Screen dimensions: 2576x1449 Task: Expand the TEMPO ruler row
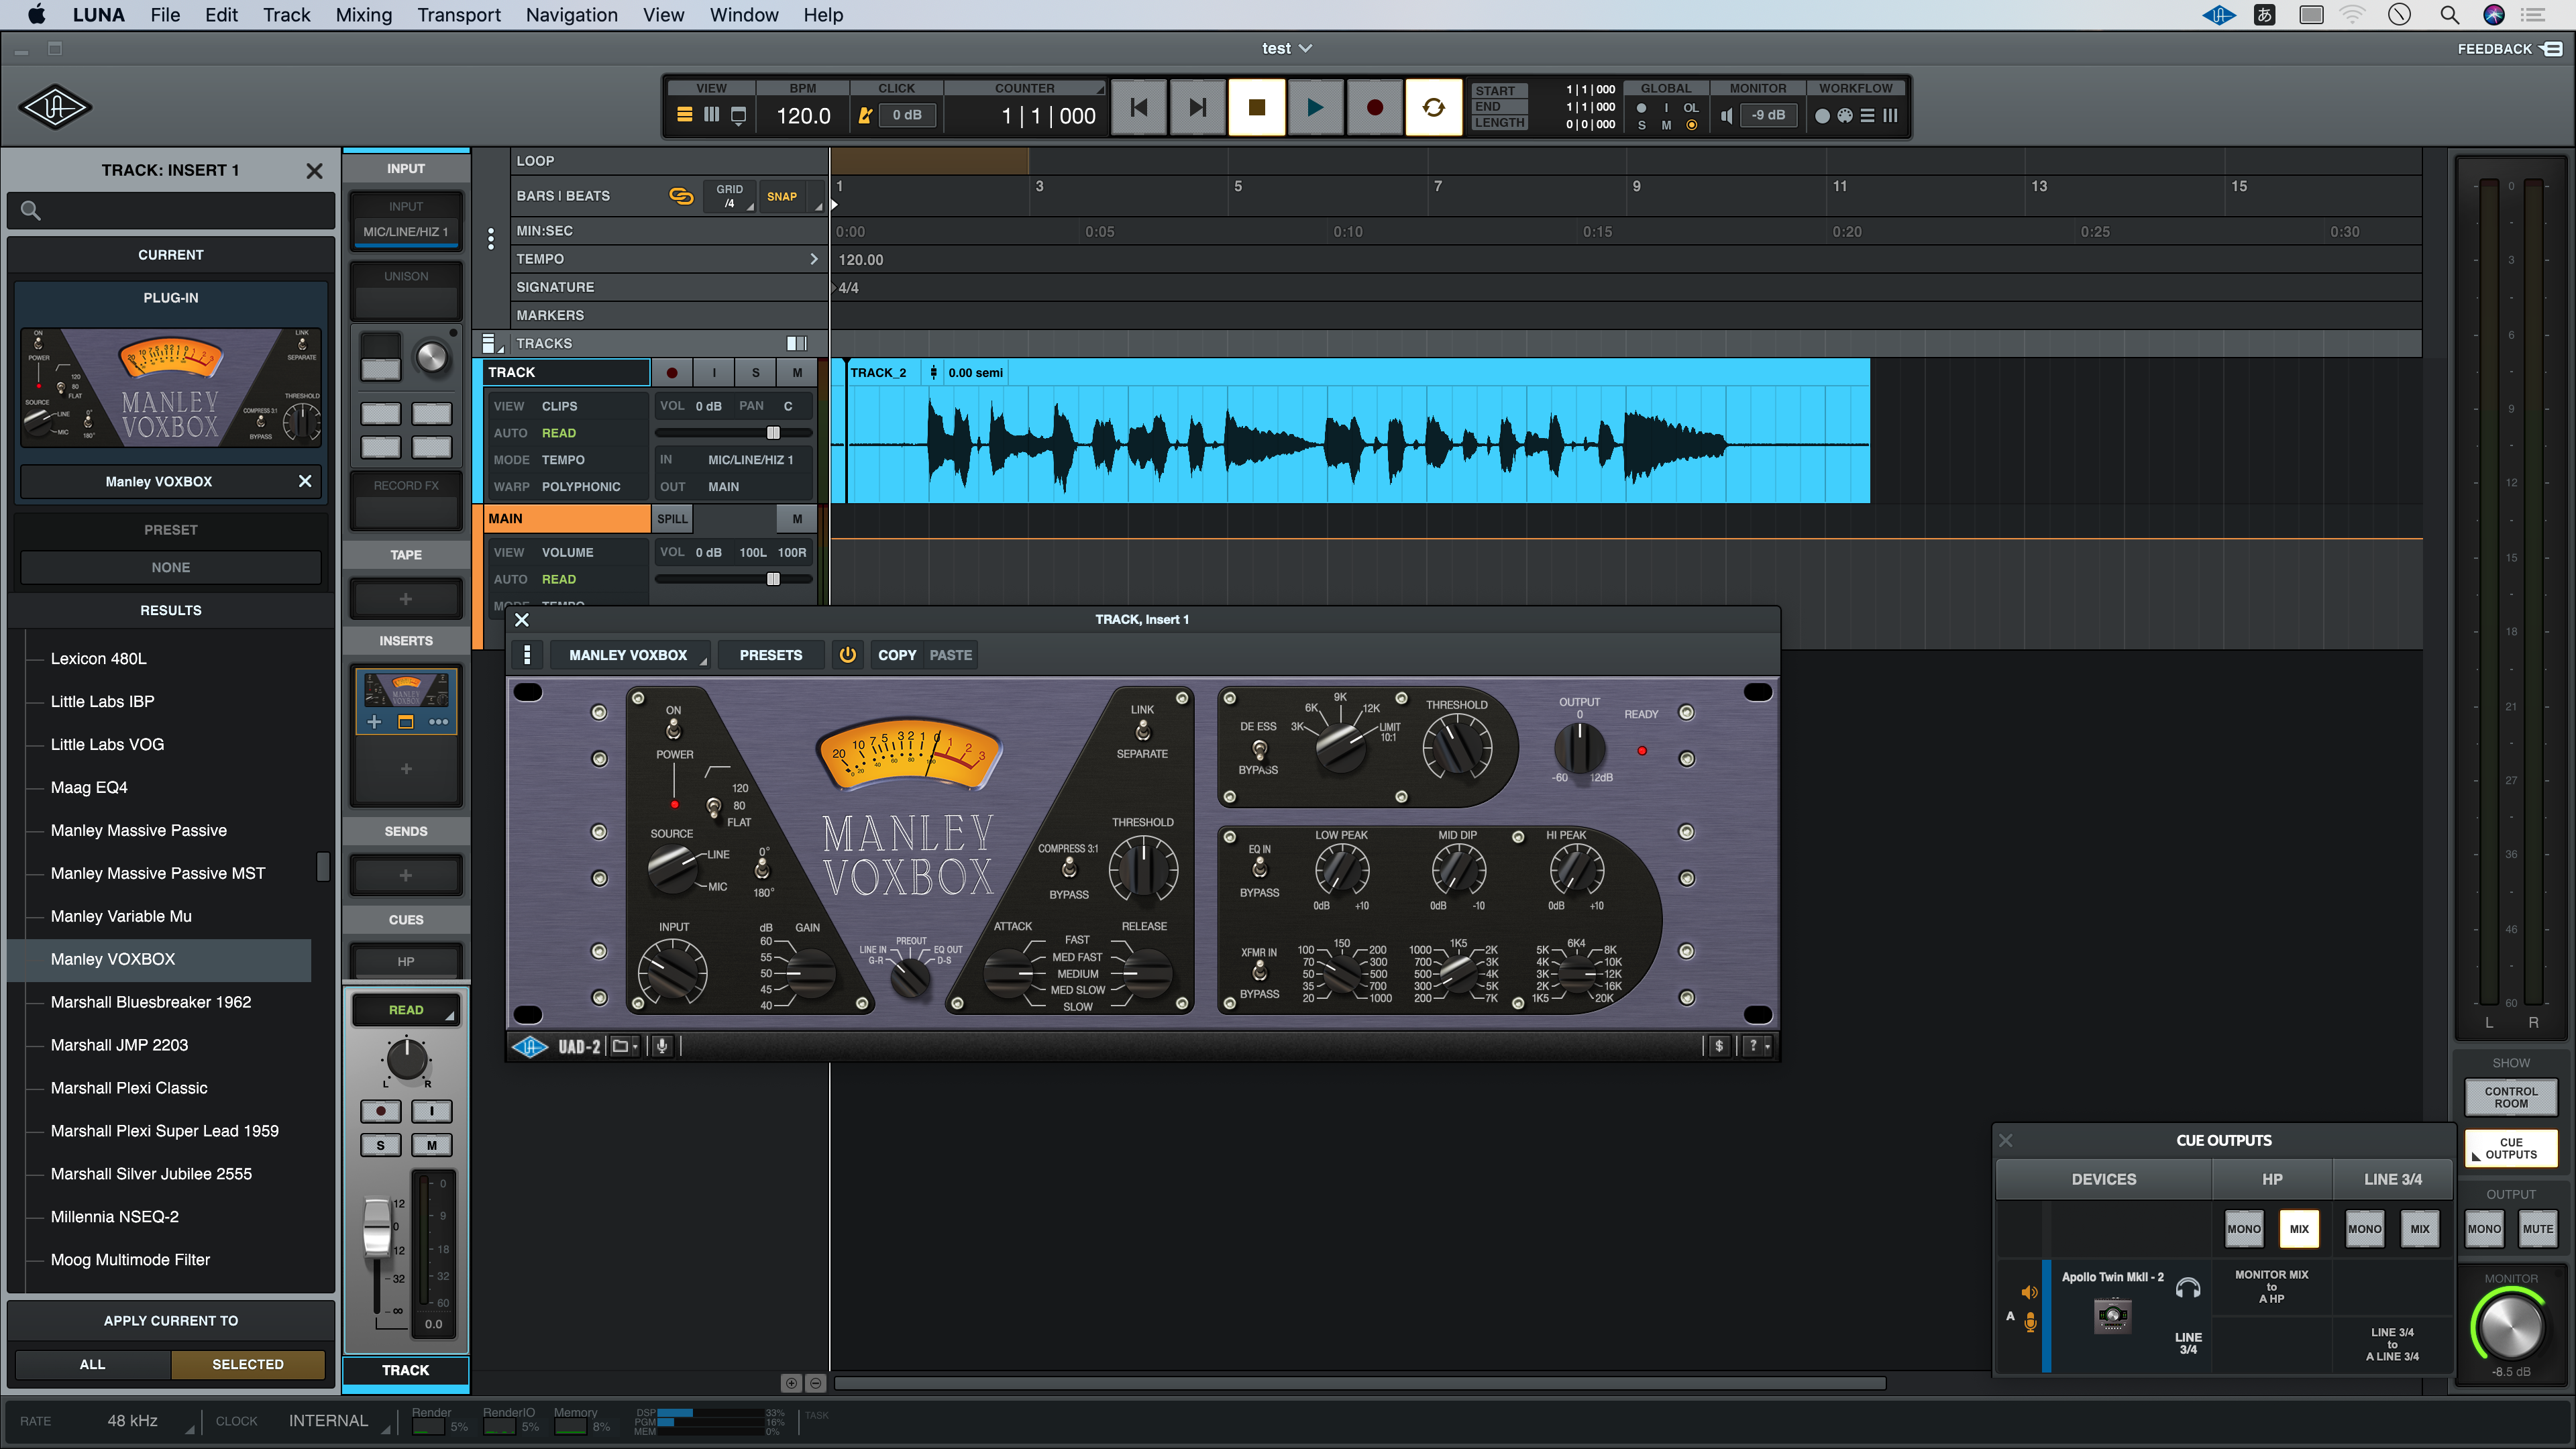pos(813,259)
